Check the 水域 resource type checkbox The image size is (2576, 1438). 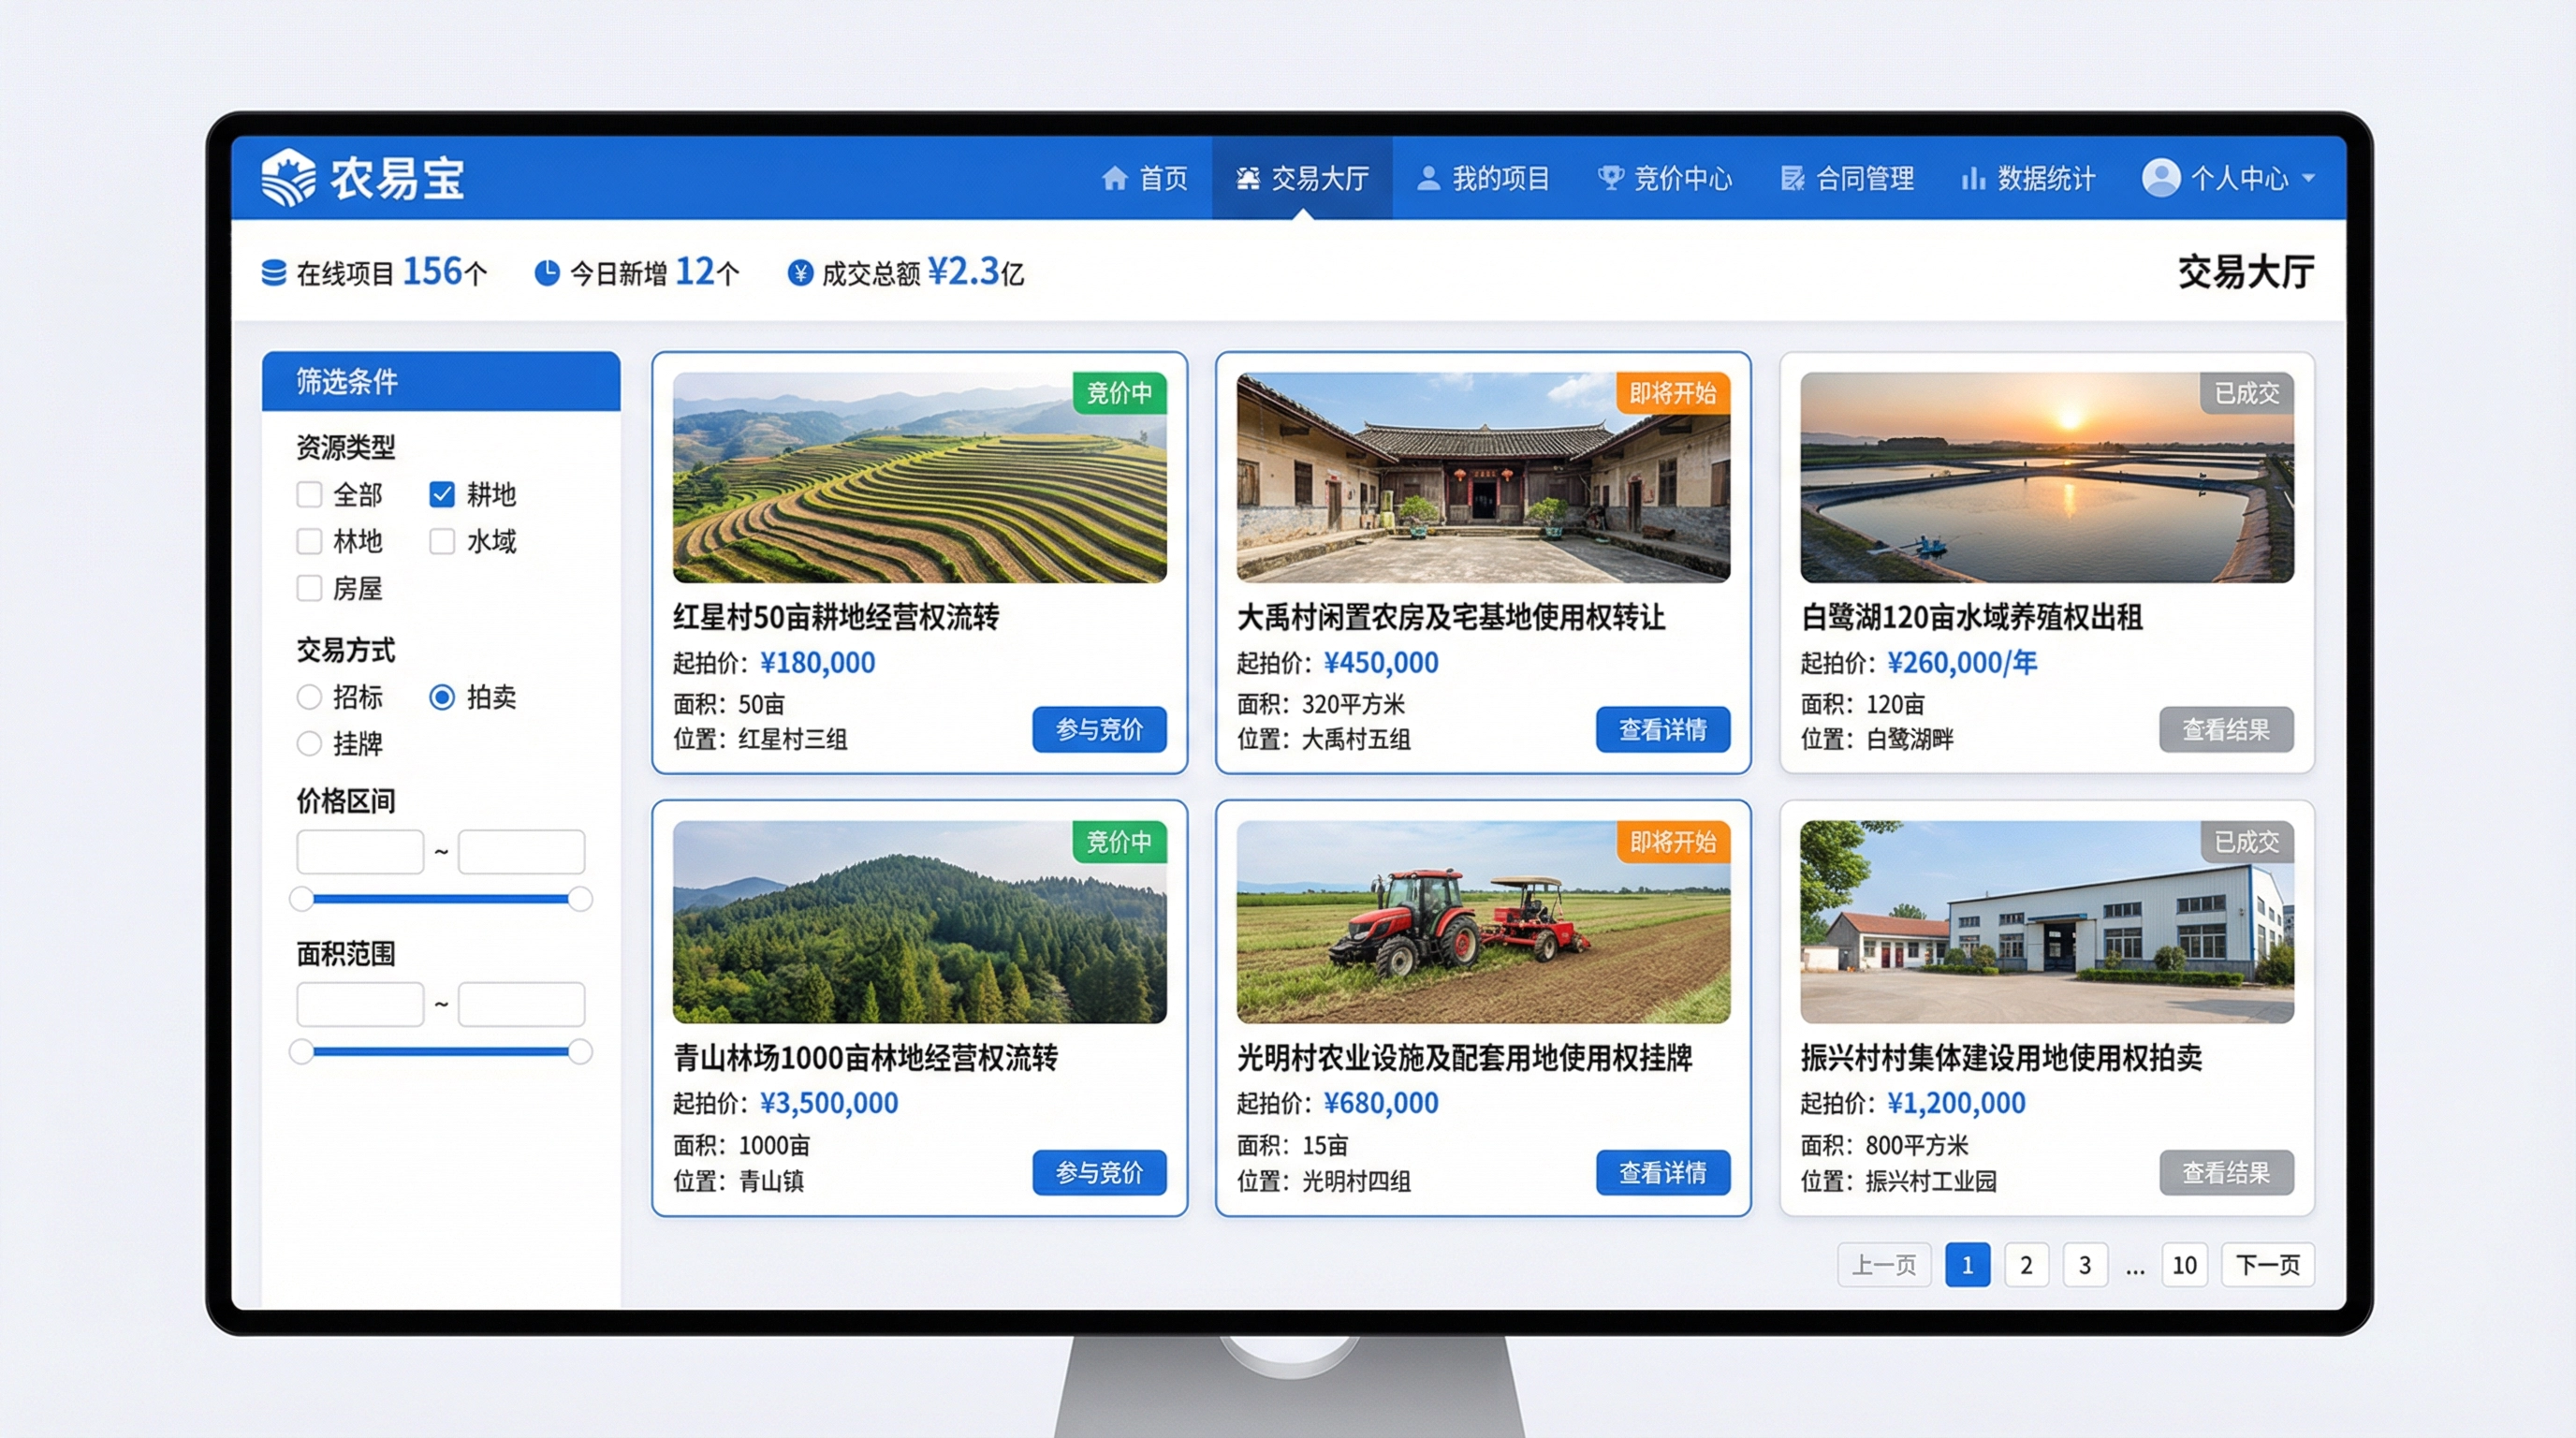point(442,541)
